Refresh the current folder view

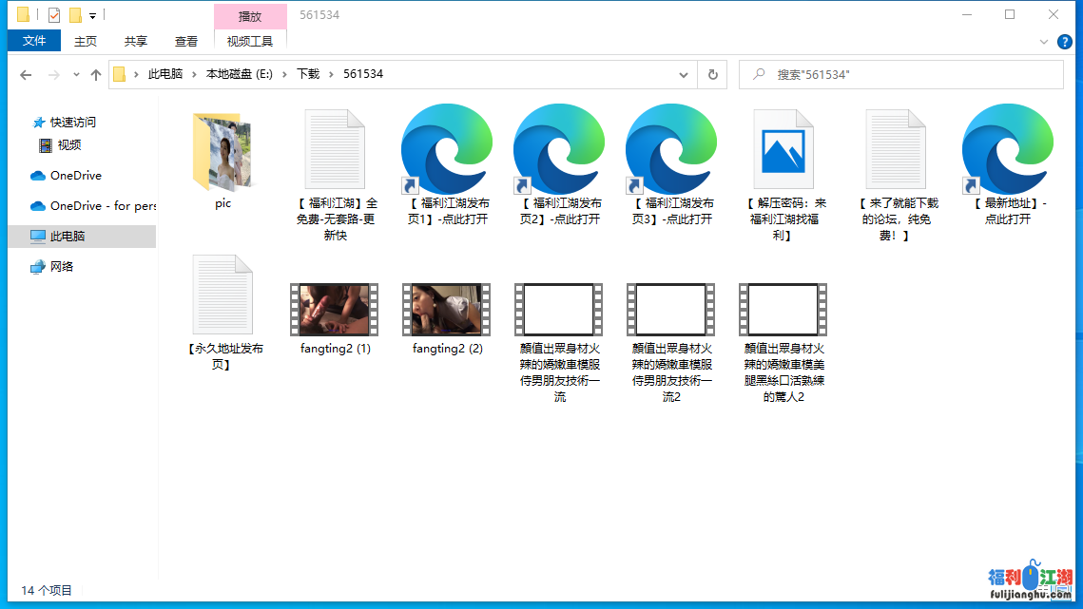tap(712, 74)
